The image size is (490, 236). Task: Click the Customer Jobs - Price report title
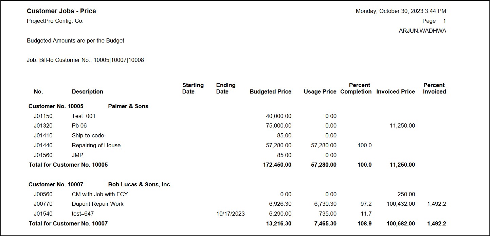click(x=61, y=11)
